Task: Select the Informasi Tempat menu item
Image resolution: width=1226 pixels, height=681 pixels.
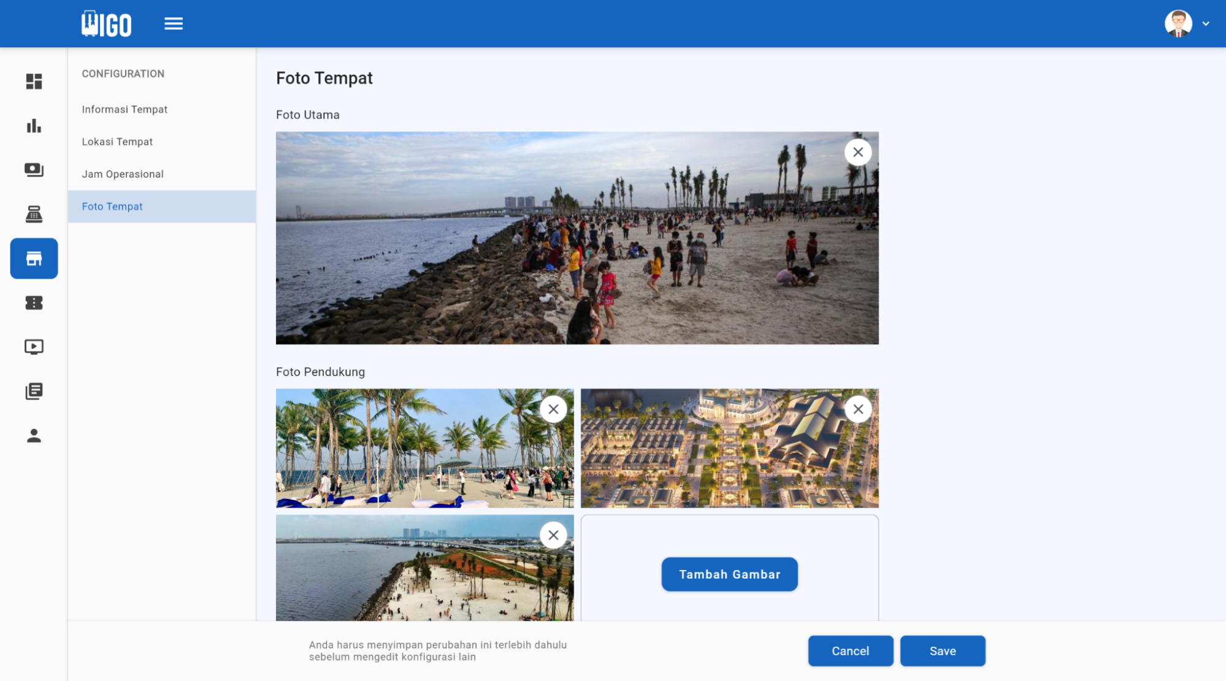Action: point(125,109)
